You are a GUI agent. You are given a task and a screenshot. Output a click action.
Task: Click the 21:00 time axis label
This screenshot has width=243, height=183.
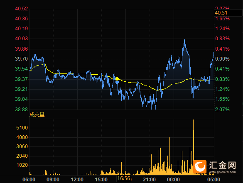click(149, 180)
